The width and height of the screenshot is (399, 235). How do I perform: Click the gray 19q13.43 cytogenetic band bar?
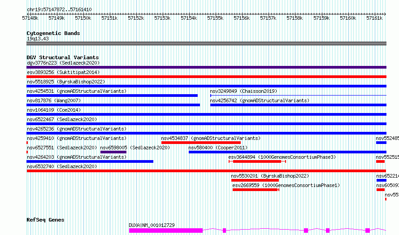pyautogui.click(x=206, y=44)
